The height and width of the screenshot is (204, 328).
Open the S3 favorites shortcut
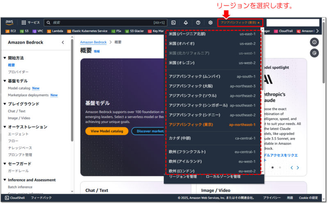24,31
